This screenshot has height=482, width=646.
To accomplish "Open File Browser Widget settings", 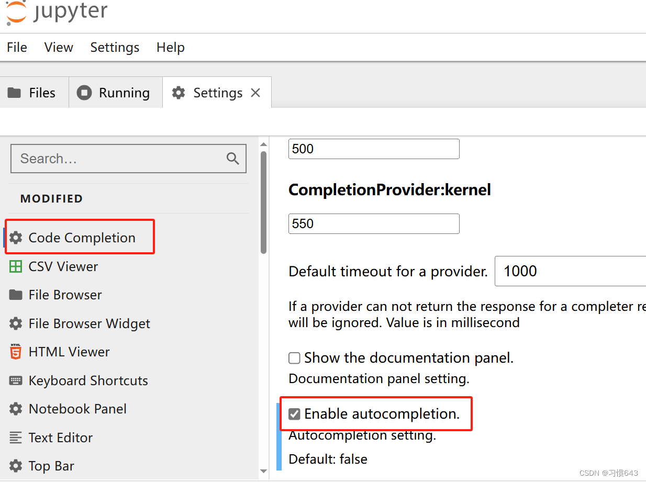I will coord(89,323).
